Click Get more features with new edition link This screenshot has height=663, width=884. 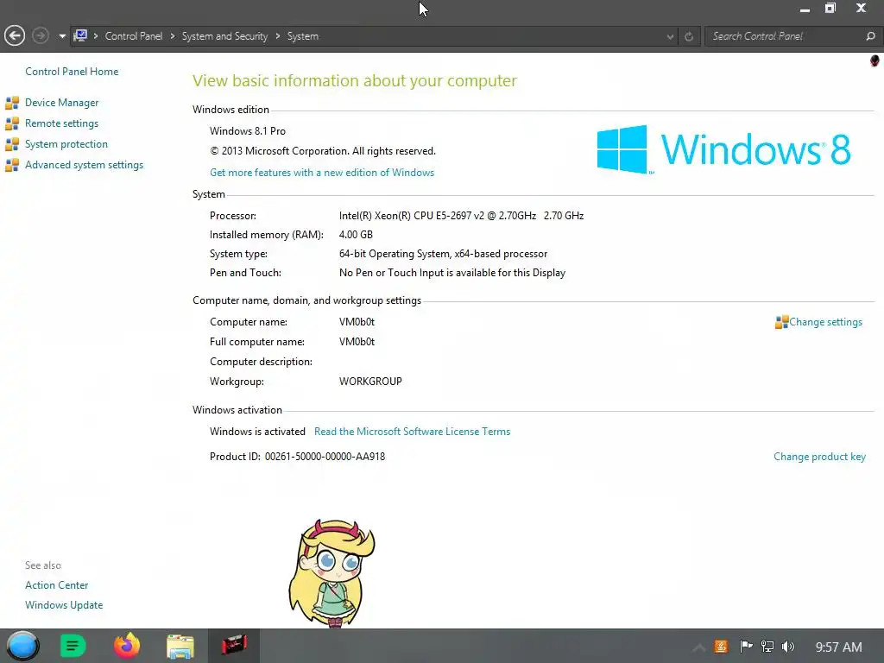point(322,173)
